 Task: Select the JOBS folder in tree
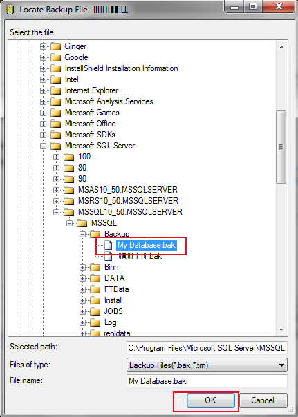pyautogui.click(x=113, y=311)
